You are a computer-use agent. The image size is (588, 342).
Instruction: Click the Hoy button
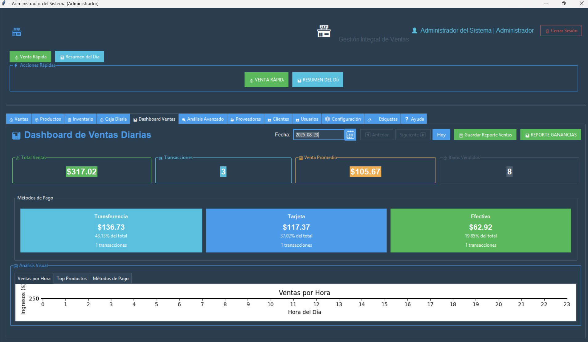pyautogui.click(x=441, y=135)
